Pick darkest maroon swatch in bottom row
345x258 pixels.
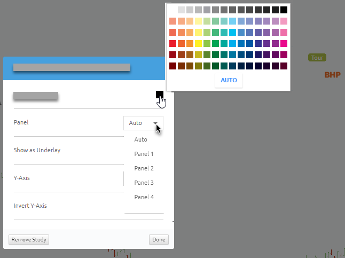[x=172, y=66]
